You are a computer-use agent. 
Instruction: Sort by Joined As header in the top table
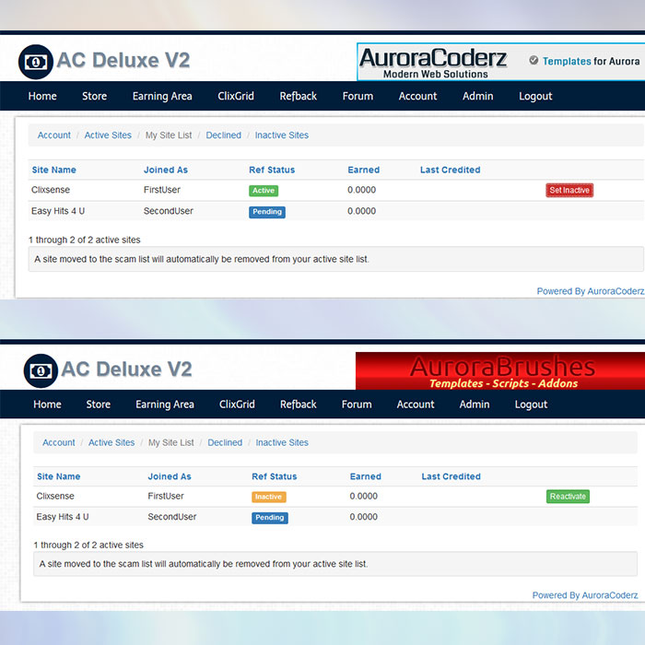(x=166, y=170)
